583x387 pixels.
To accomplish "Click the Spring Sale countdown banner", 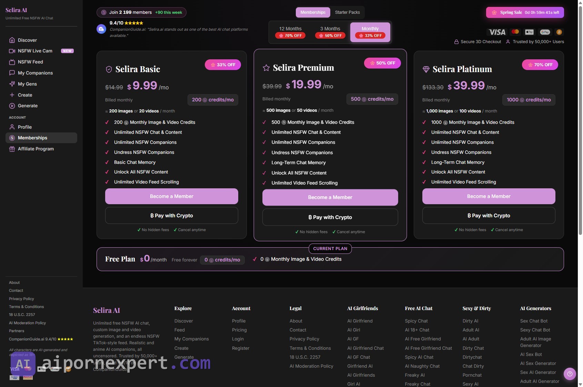I will (525, 12).
